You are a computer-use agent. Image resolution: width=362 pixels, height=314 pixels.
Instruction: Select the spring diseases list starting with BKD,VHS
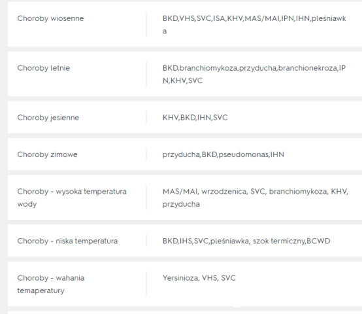(x=254, y=25)
